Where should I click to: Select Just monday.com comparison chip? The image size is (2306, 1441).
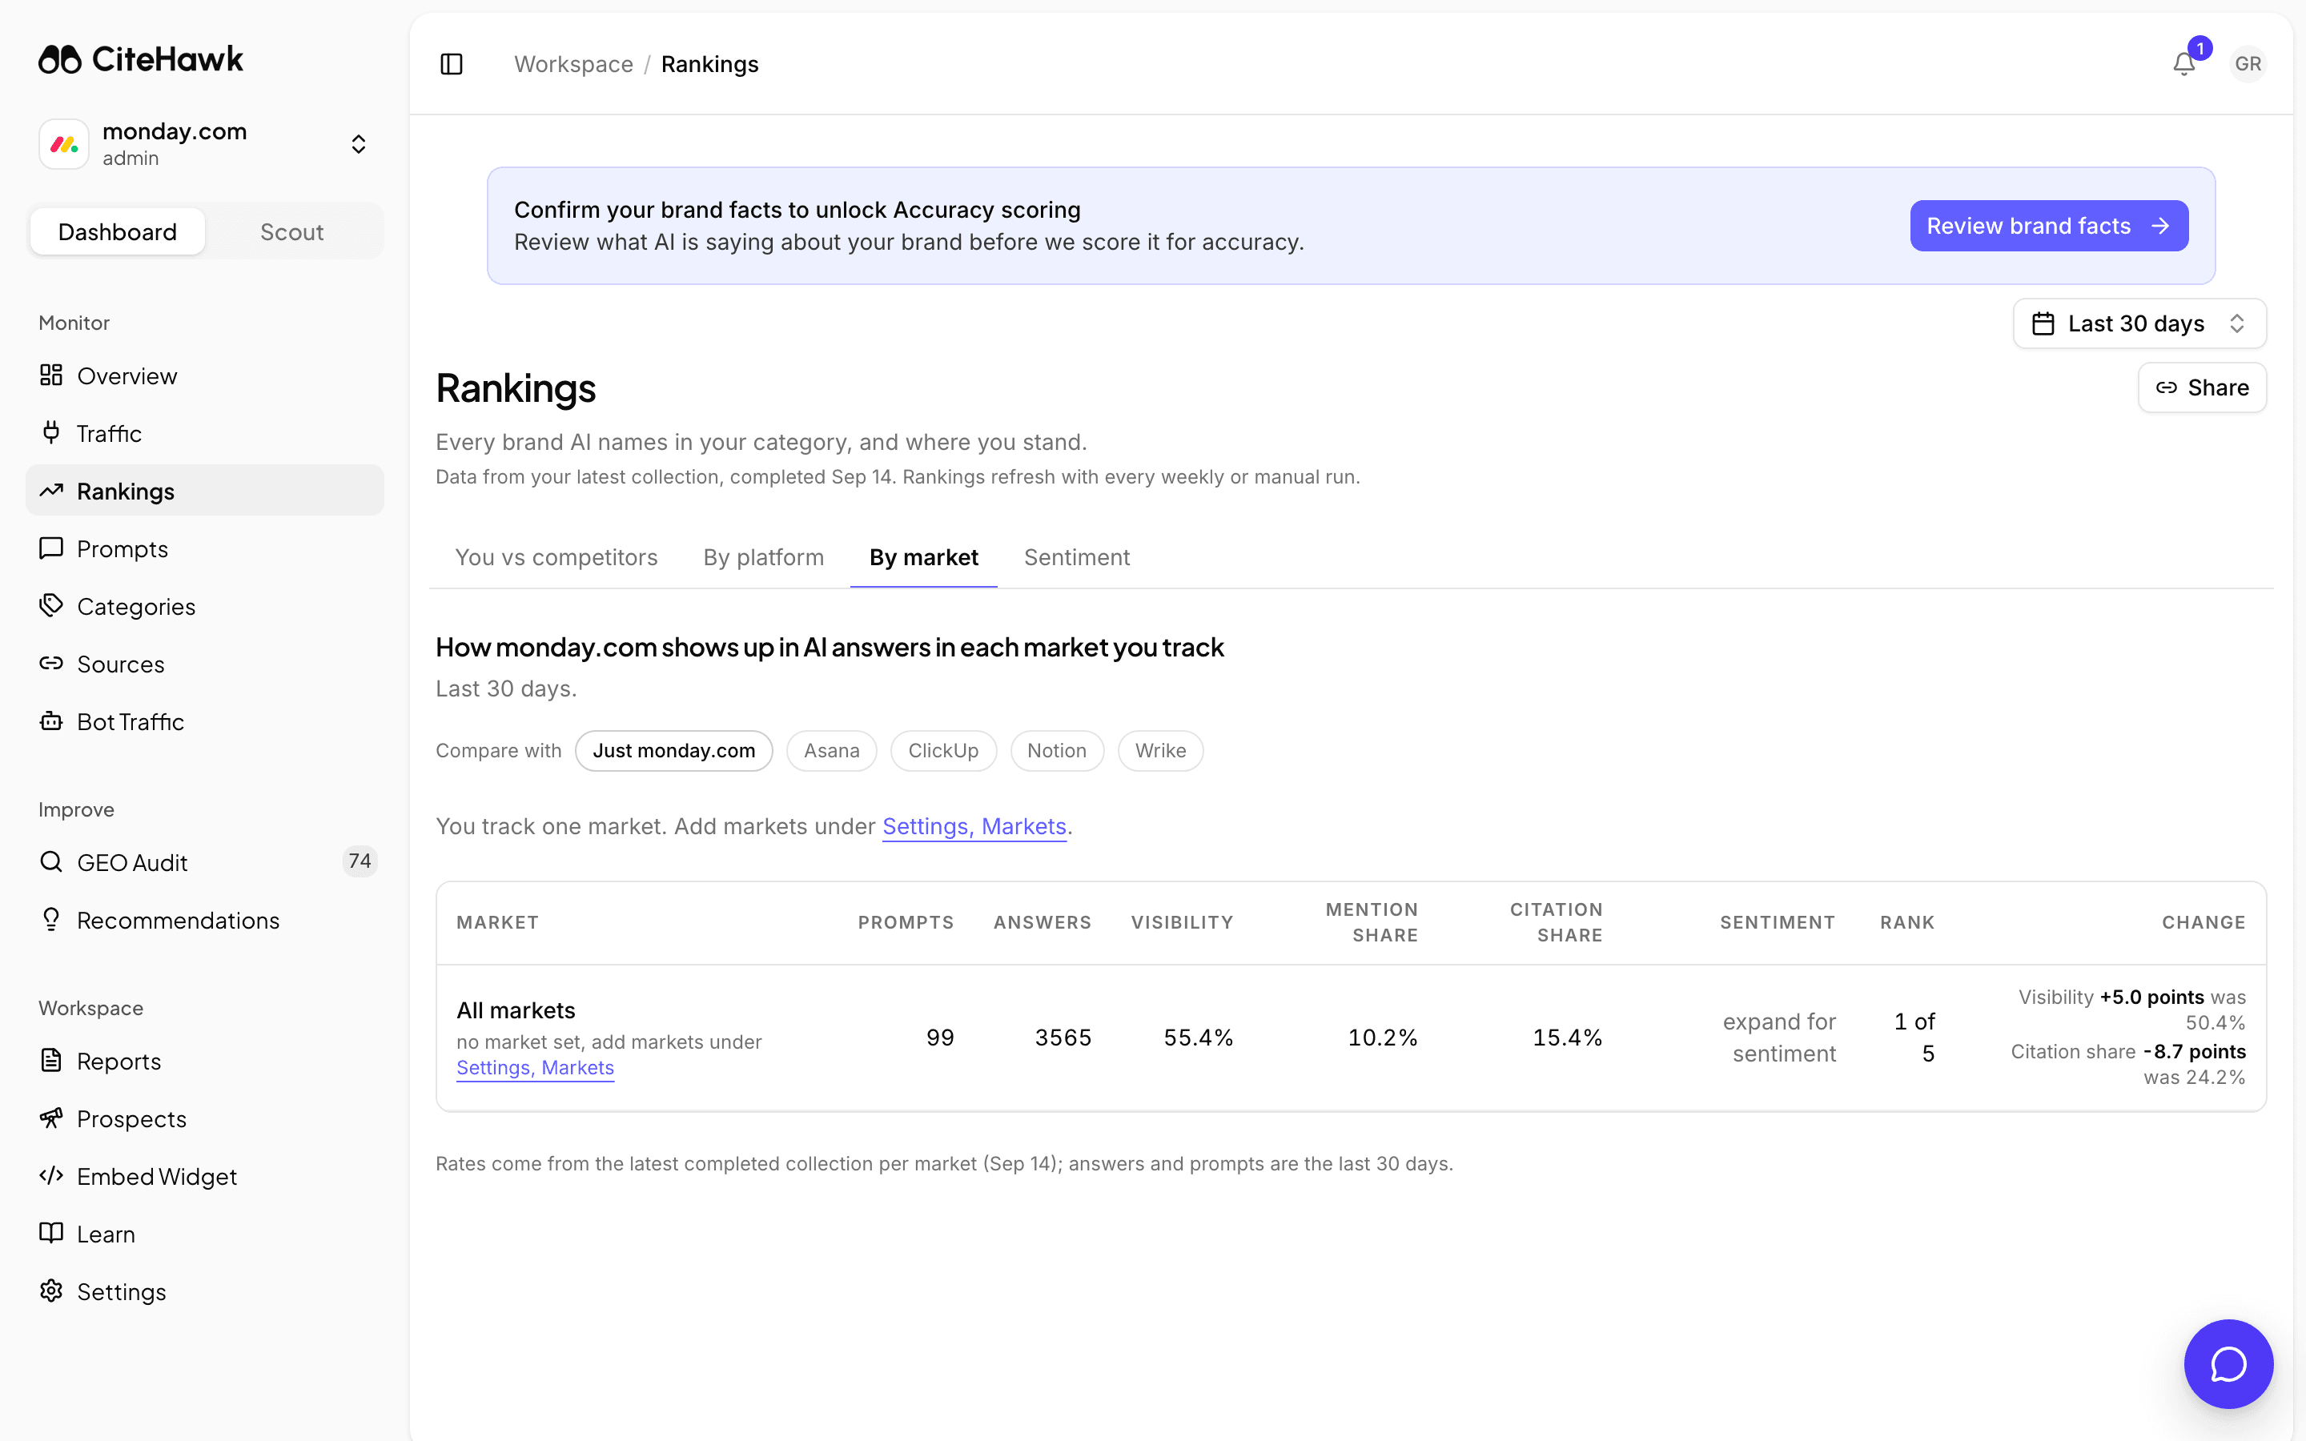673,751
